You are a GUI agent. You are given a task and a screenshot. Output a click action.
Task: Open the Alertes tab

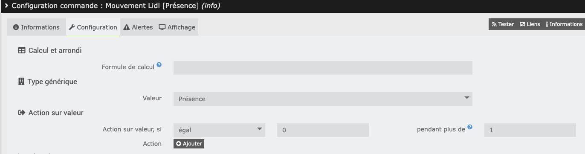click(138, 27)
